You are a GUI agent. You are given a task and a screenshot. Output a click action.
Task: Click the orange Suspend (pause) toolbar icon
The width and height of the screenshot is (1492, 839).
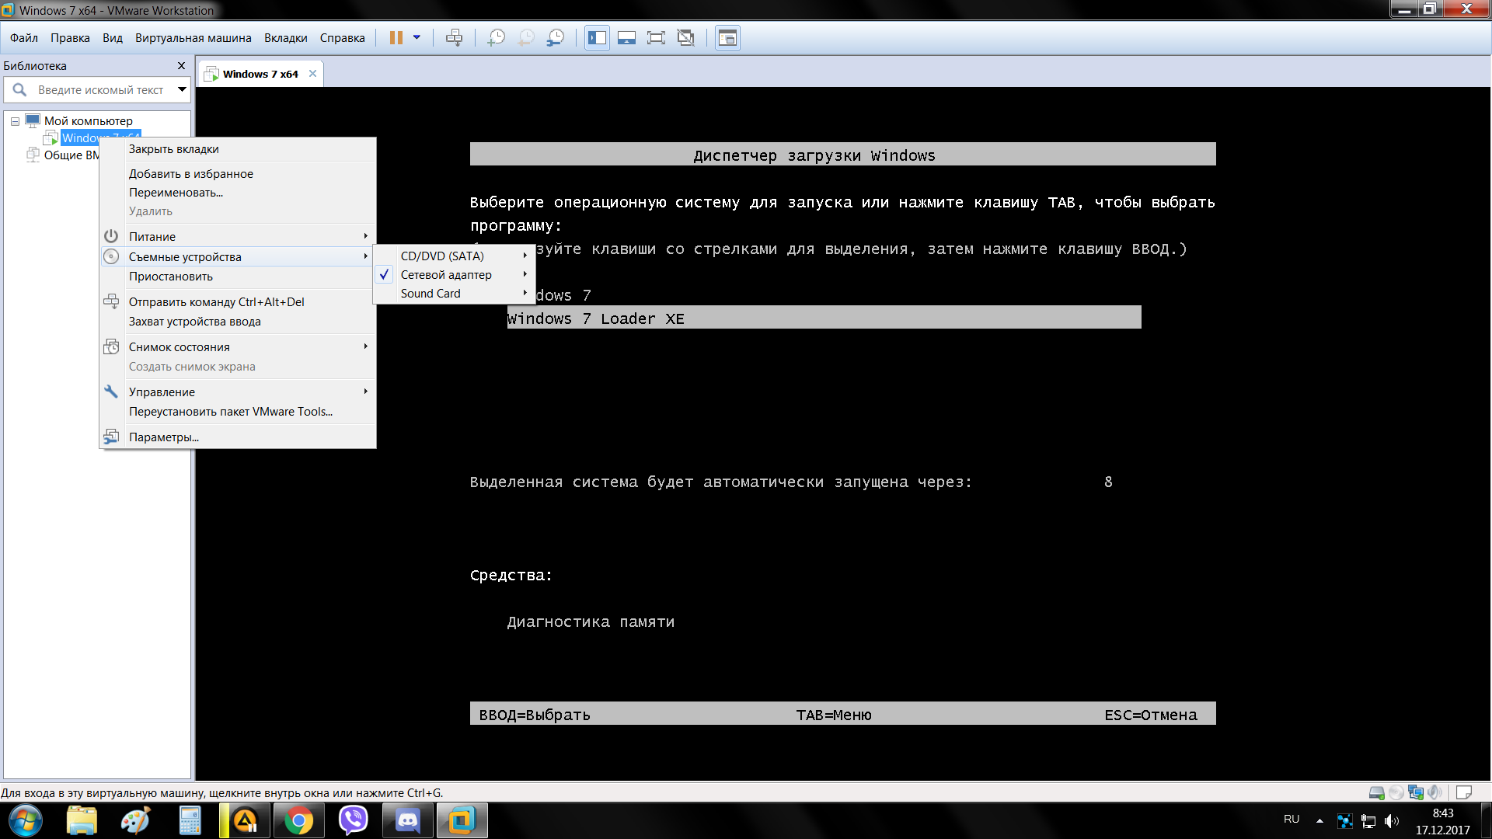[x=396, y=38]
